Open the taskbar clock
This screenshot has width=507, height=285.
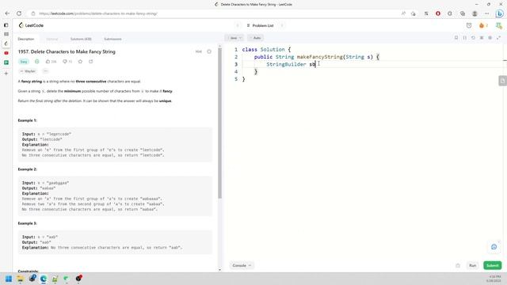tap(494, 279)
